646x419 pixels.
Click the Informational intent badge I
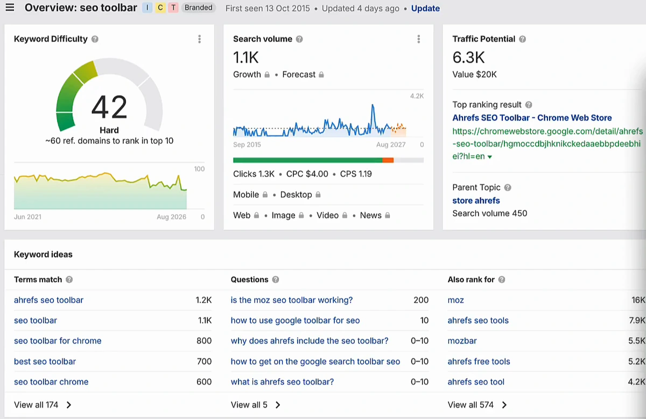coord(147,8)
